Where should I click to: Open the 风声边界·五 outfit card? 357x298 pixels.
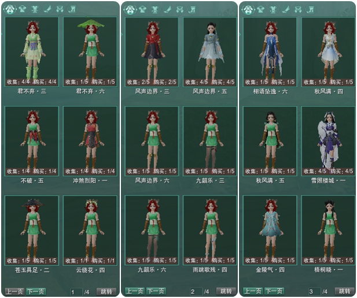(210, 52)
